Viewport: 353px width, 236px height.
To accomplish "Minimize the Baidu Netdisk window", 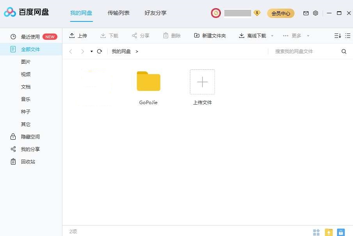I will click(x=329, y=13).
